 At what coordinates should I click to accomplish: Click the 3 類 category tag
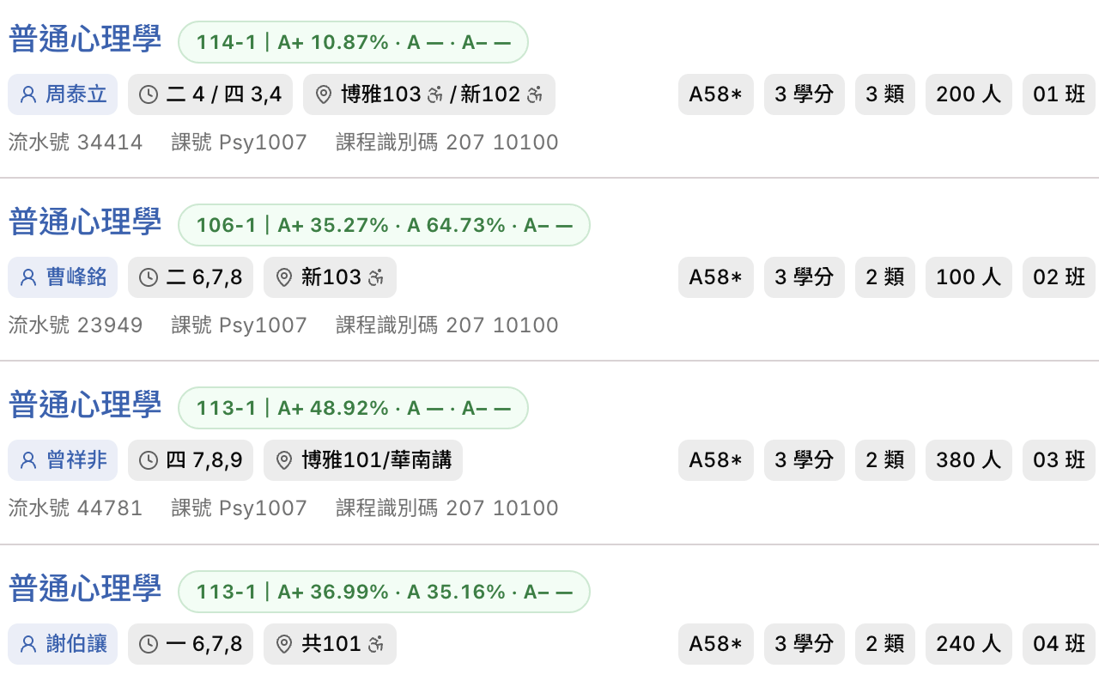[884, 94]
